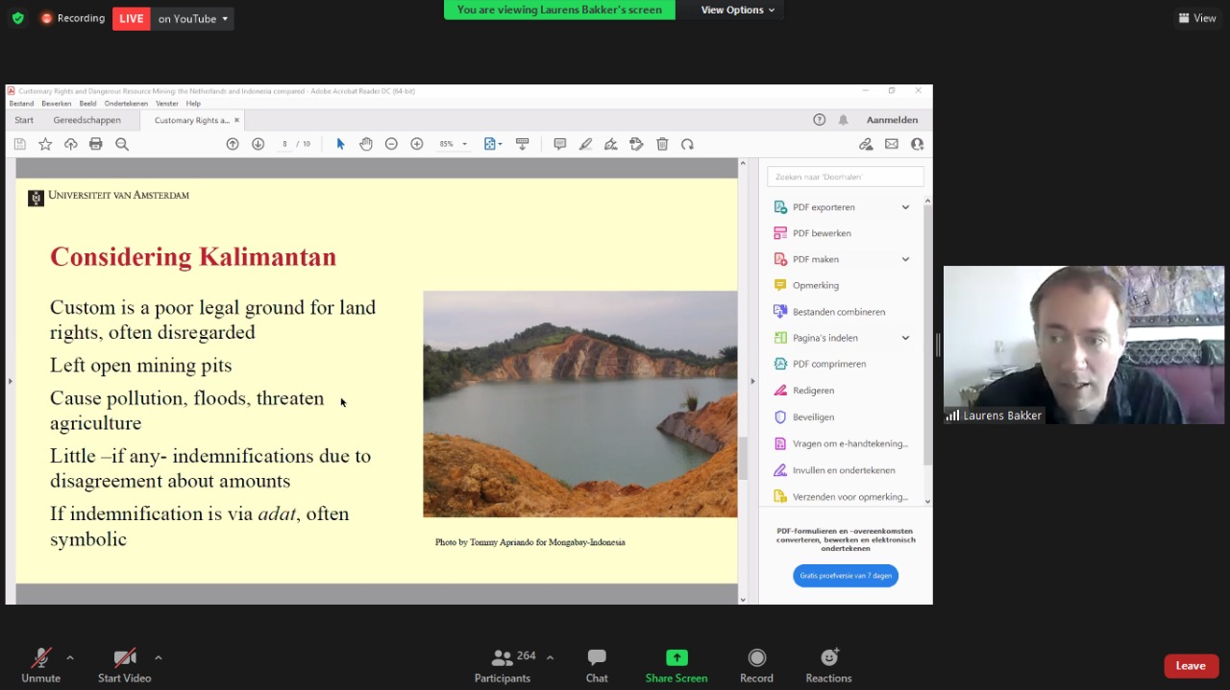This screenshot has width=1230, height=690.
Task: Click the Considering Kalimantan slide heading
Action: point(193,257)
